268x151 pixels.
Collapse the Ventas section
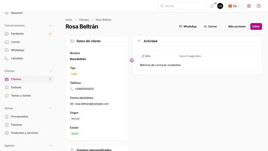pos(51,108)
